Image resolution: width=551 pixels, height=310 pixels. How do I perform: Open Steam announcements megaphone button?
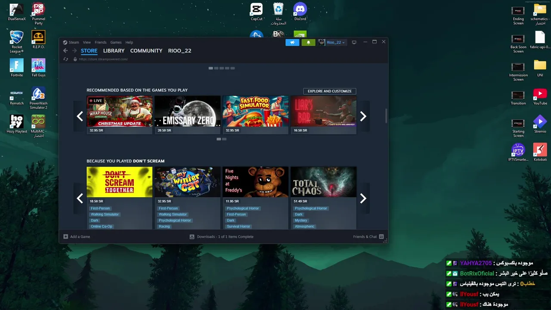pos(292,42)
